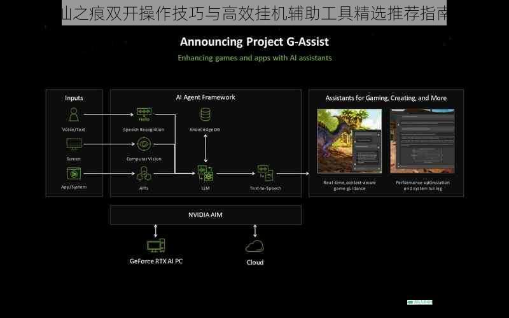Click the 'Knowledge DB' label
Viewport: 509px width, 318px height.
[x=205, y=130]
